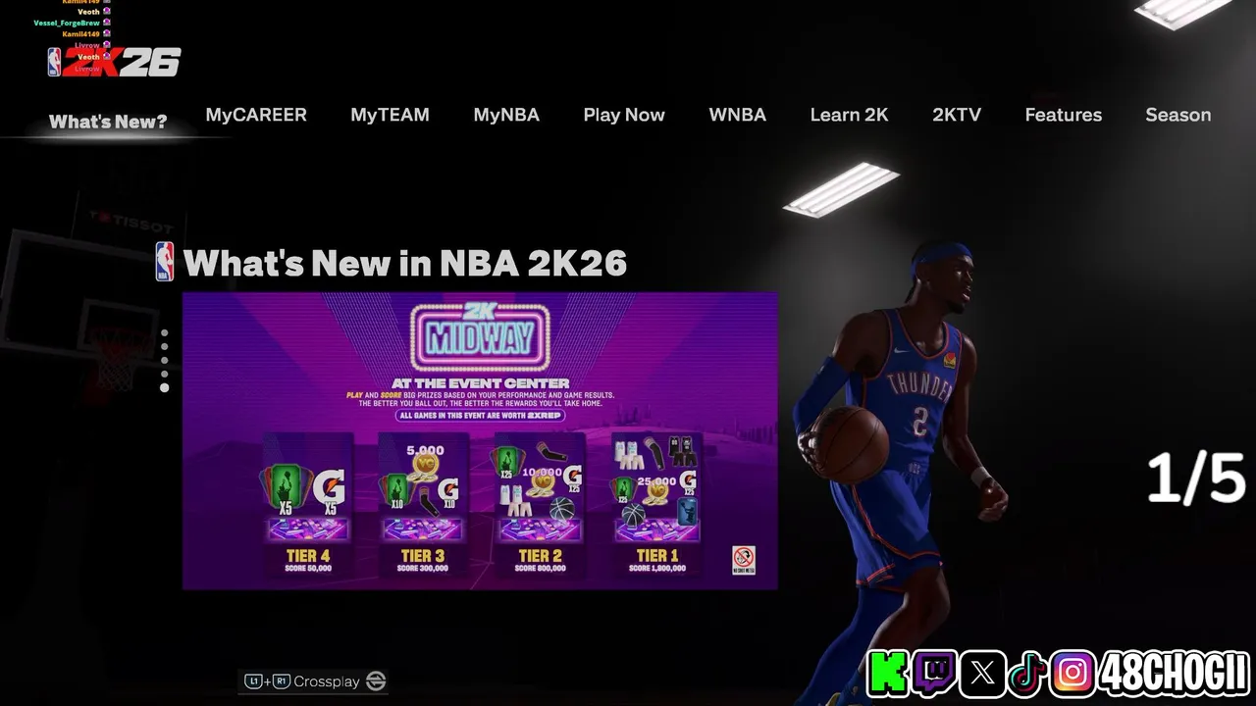Image resolution: width=1256 pixels, height=706 pixels.
Task: Click the Instagram icon
Action: click(x=1073, y=674)
